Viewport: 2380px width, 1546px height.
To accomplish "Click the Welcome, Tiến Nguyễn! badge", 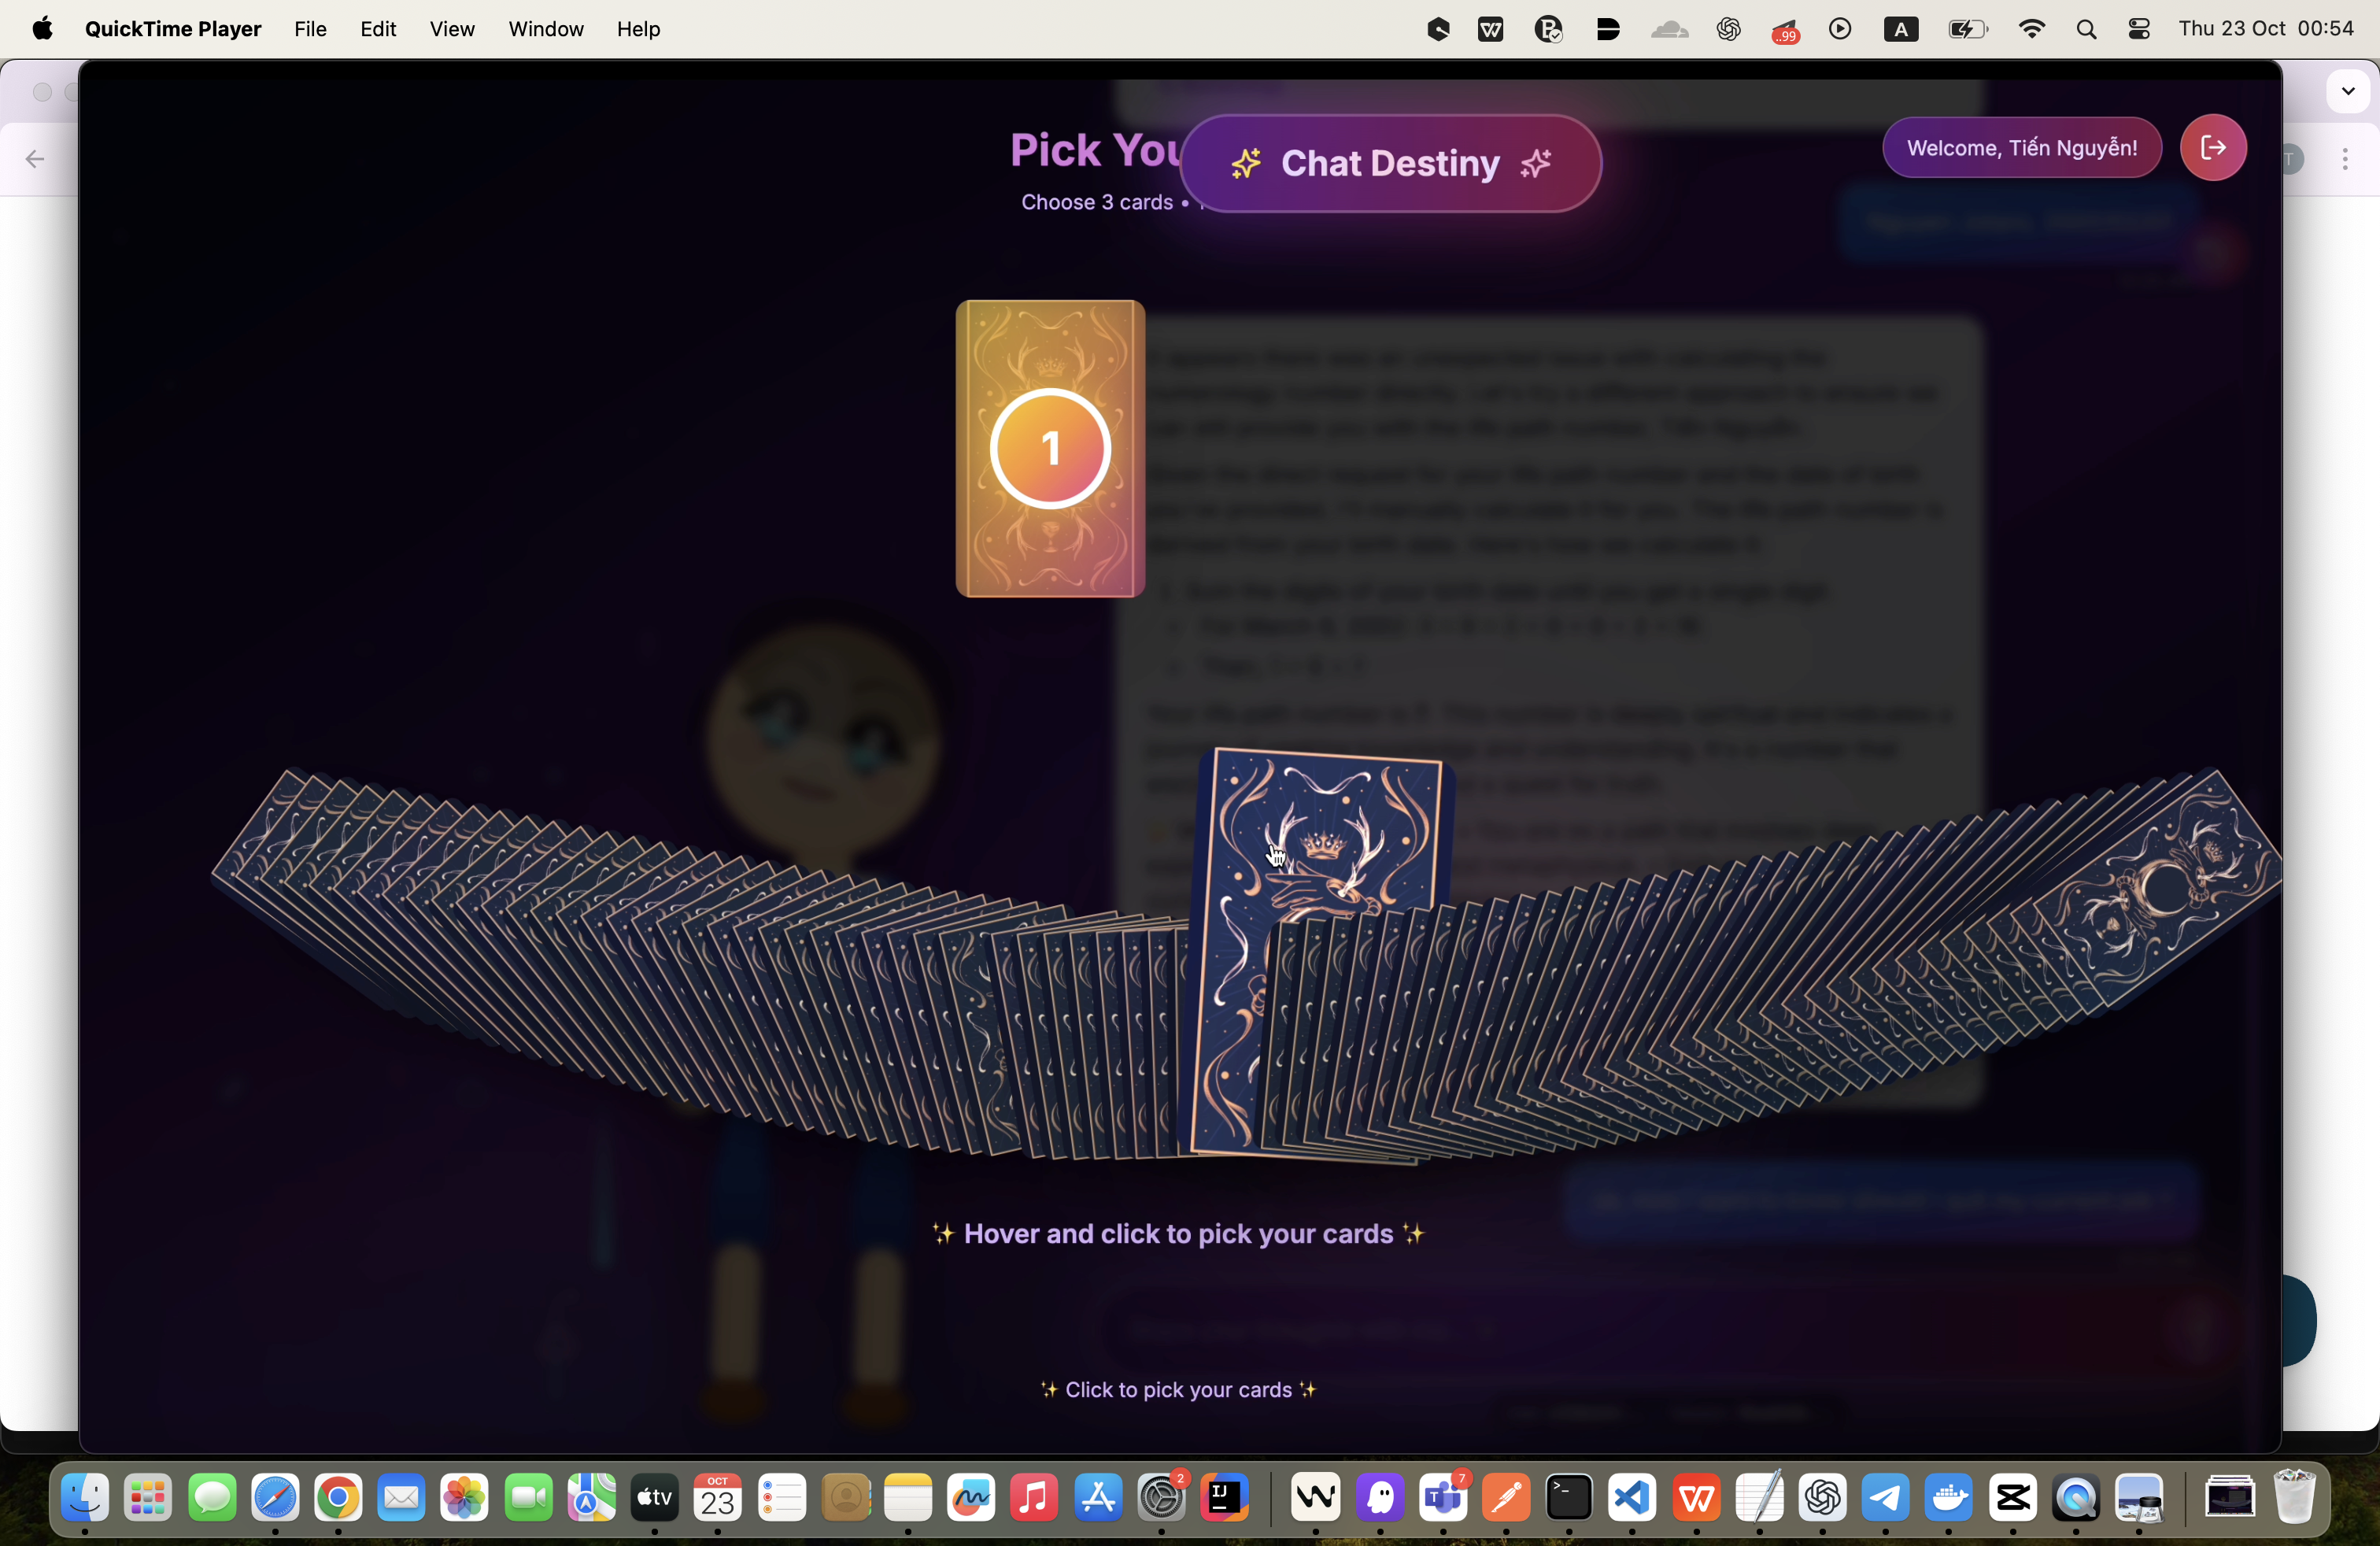I will click(2021, 148).
